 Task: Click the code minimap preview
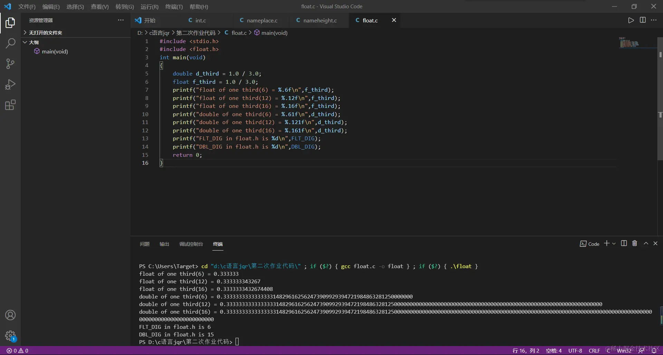coord(629,43)
